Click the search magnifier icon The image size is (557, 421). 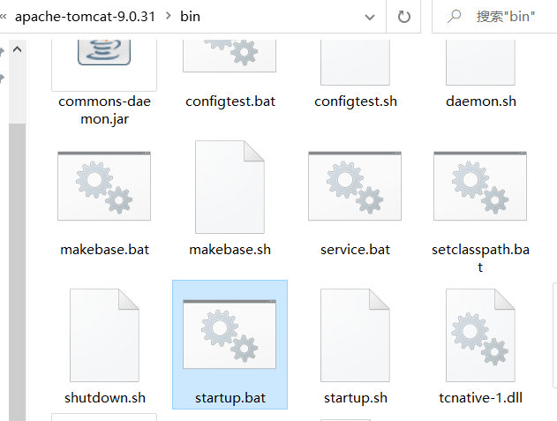(454, 17)
